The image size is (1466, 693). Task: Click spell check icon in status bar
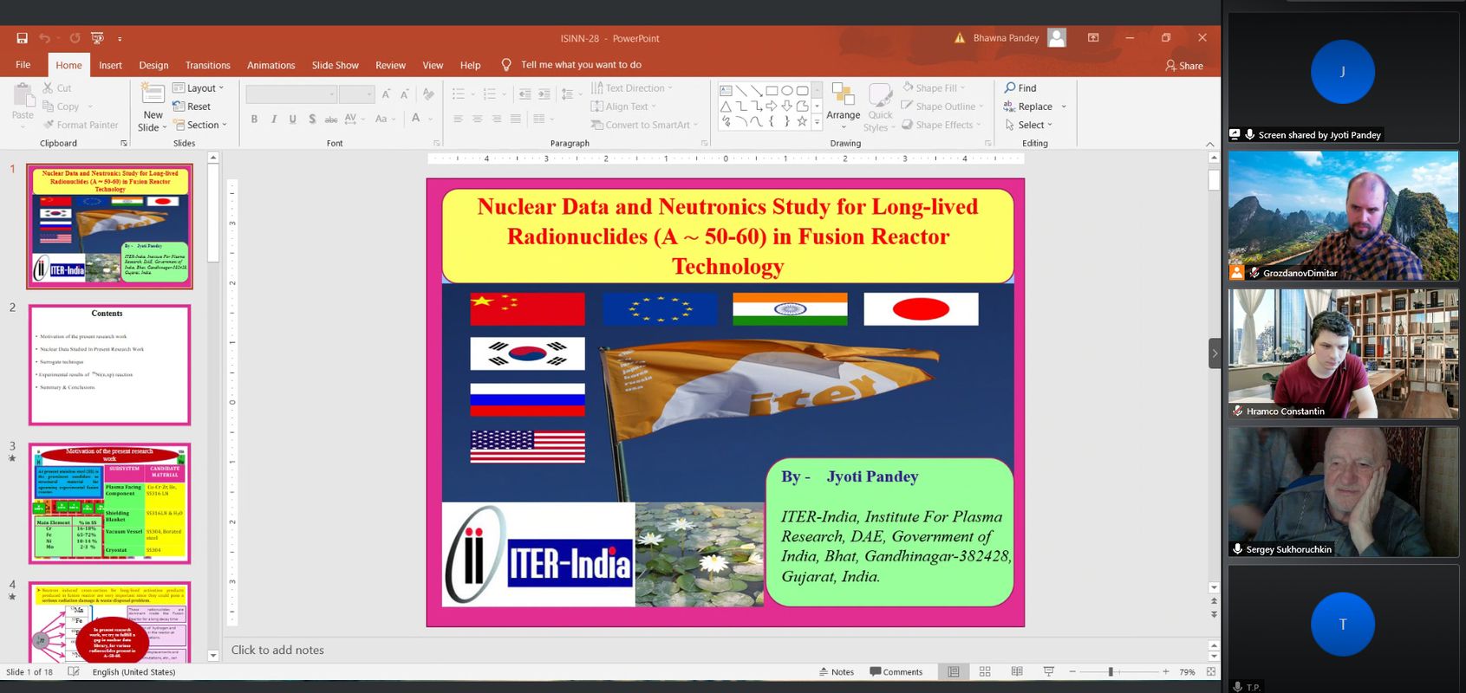click(74, 671)
